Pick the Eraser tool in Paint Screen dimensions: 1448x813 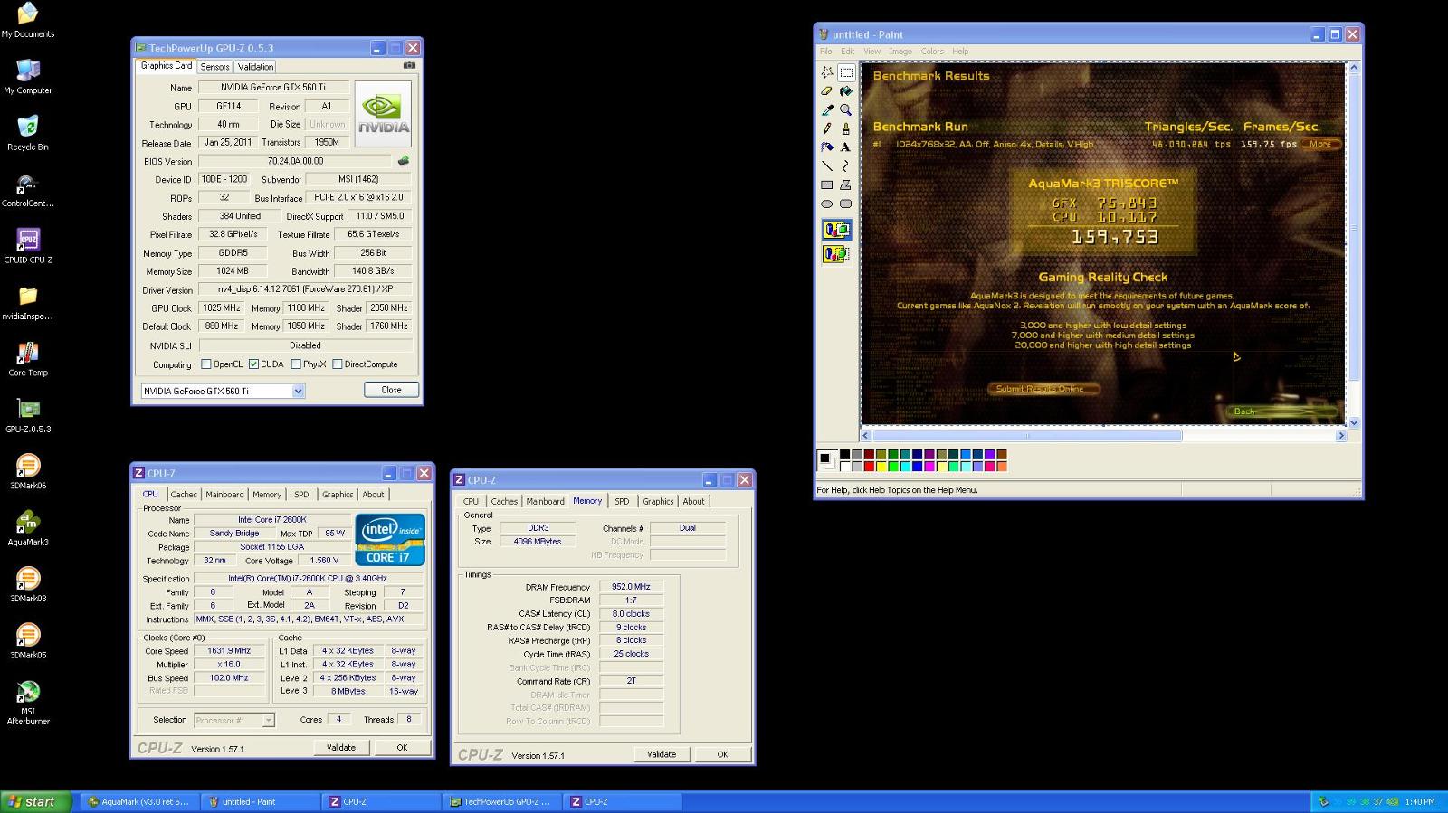[x=827, y=91]
